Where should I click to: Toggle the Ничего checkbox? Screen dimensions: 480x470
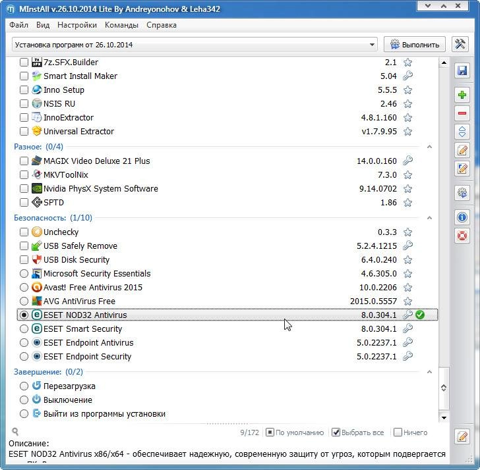coord(398,432)
